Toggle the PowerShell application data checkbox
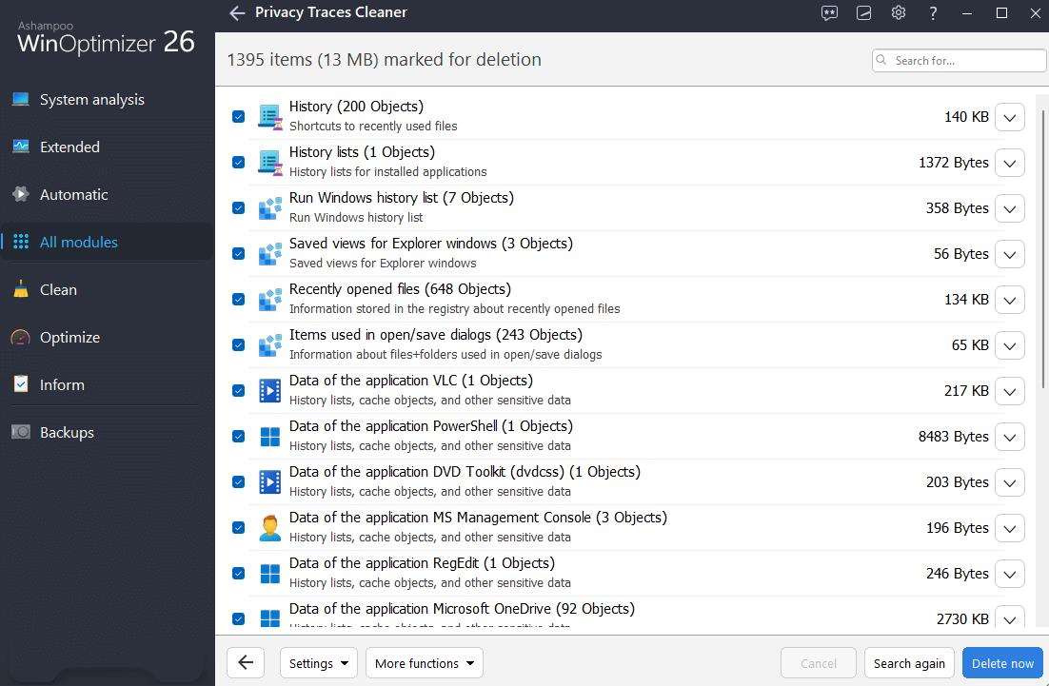The image size is (1049, 686). pyautogui.click(x=238, y=437)
